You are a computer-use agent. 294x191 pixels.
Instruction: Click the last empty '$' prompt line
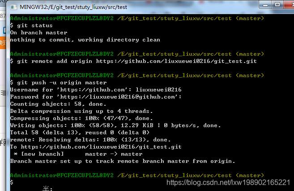click(12, 183)
